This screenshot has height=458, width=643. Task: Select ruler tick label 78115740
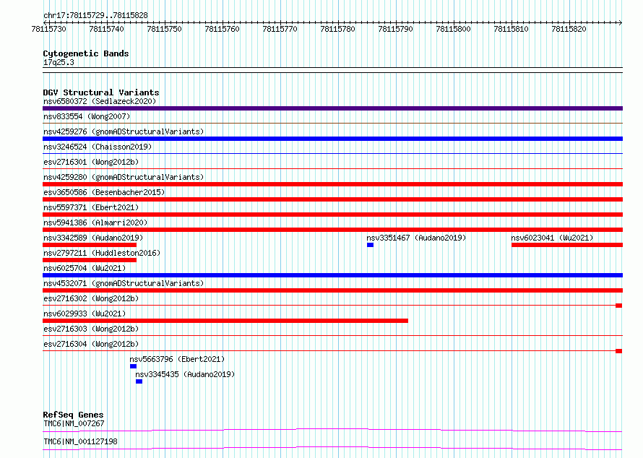coord(106,29)
